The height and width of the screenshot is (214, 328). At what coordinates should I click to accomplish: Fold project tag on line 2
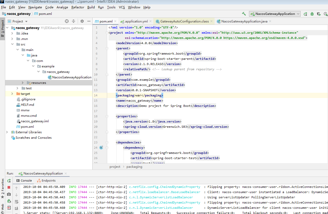pyautogui.click(x=107, y=33)
